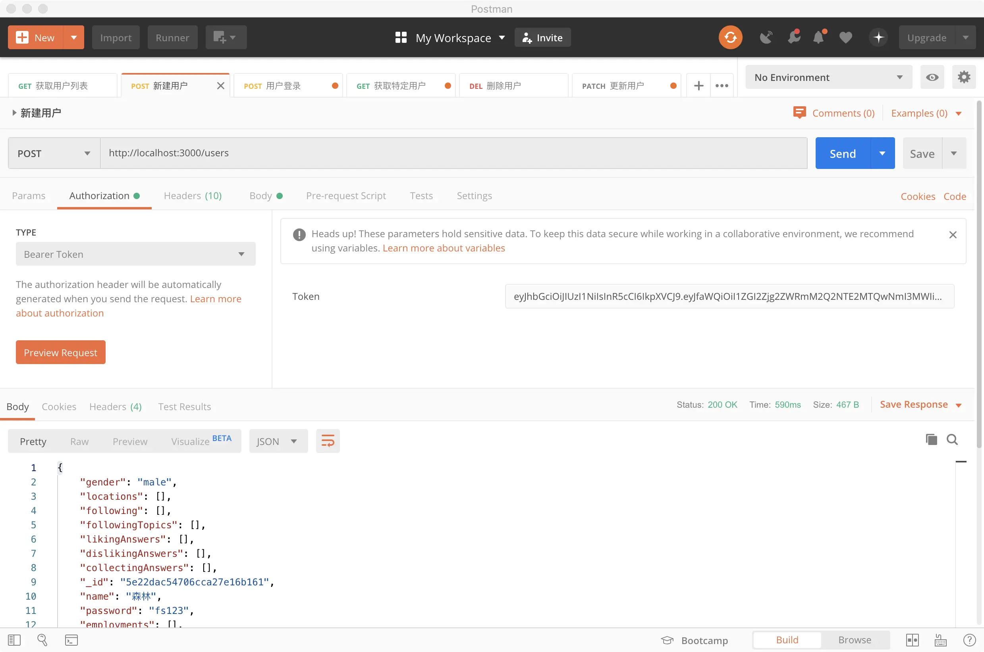Search the response with magnifier icon
The image size is (984, 652).
pos(952,439)
